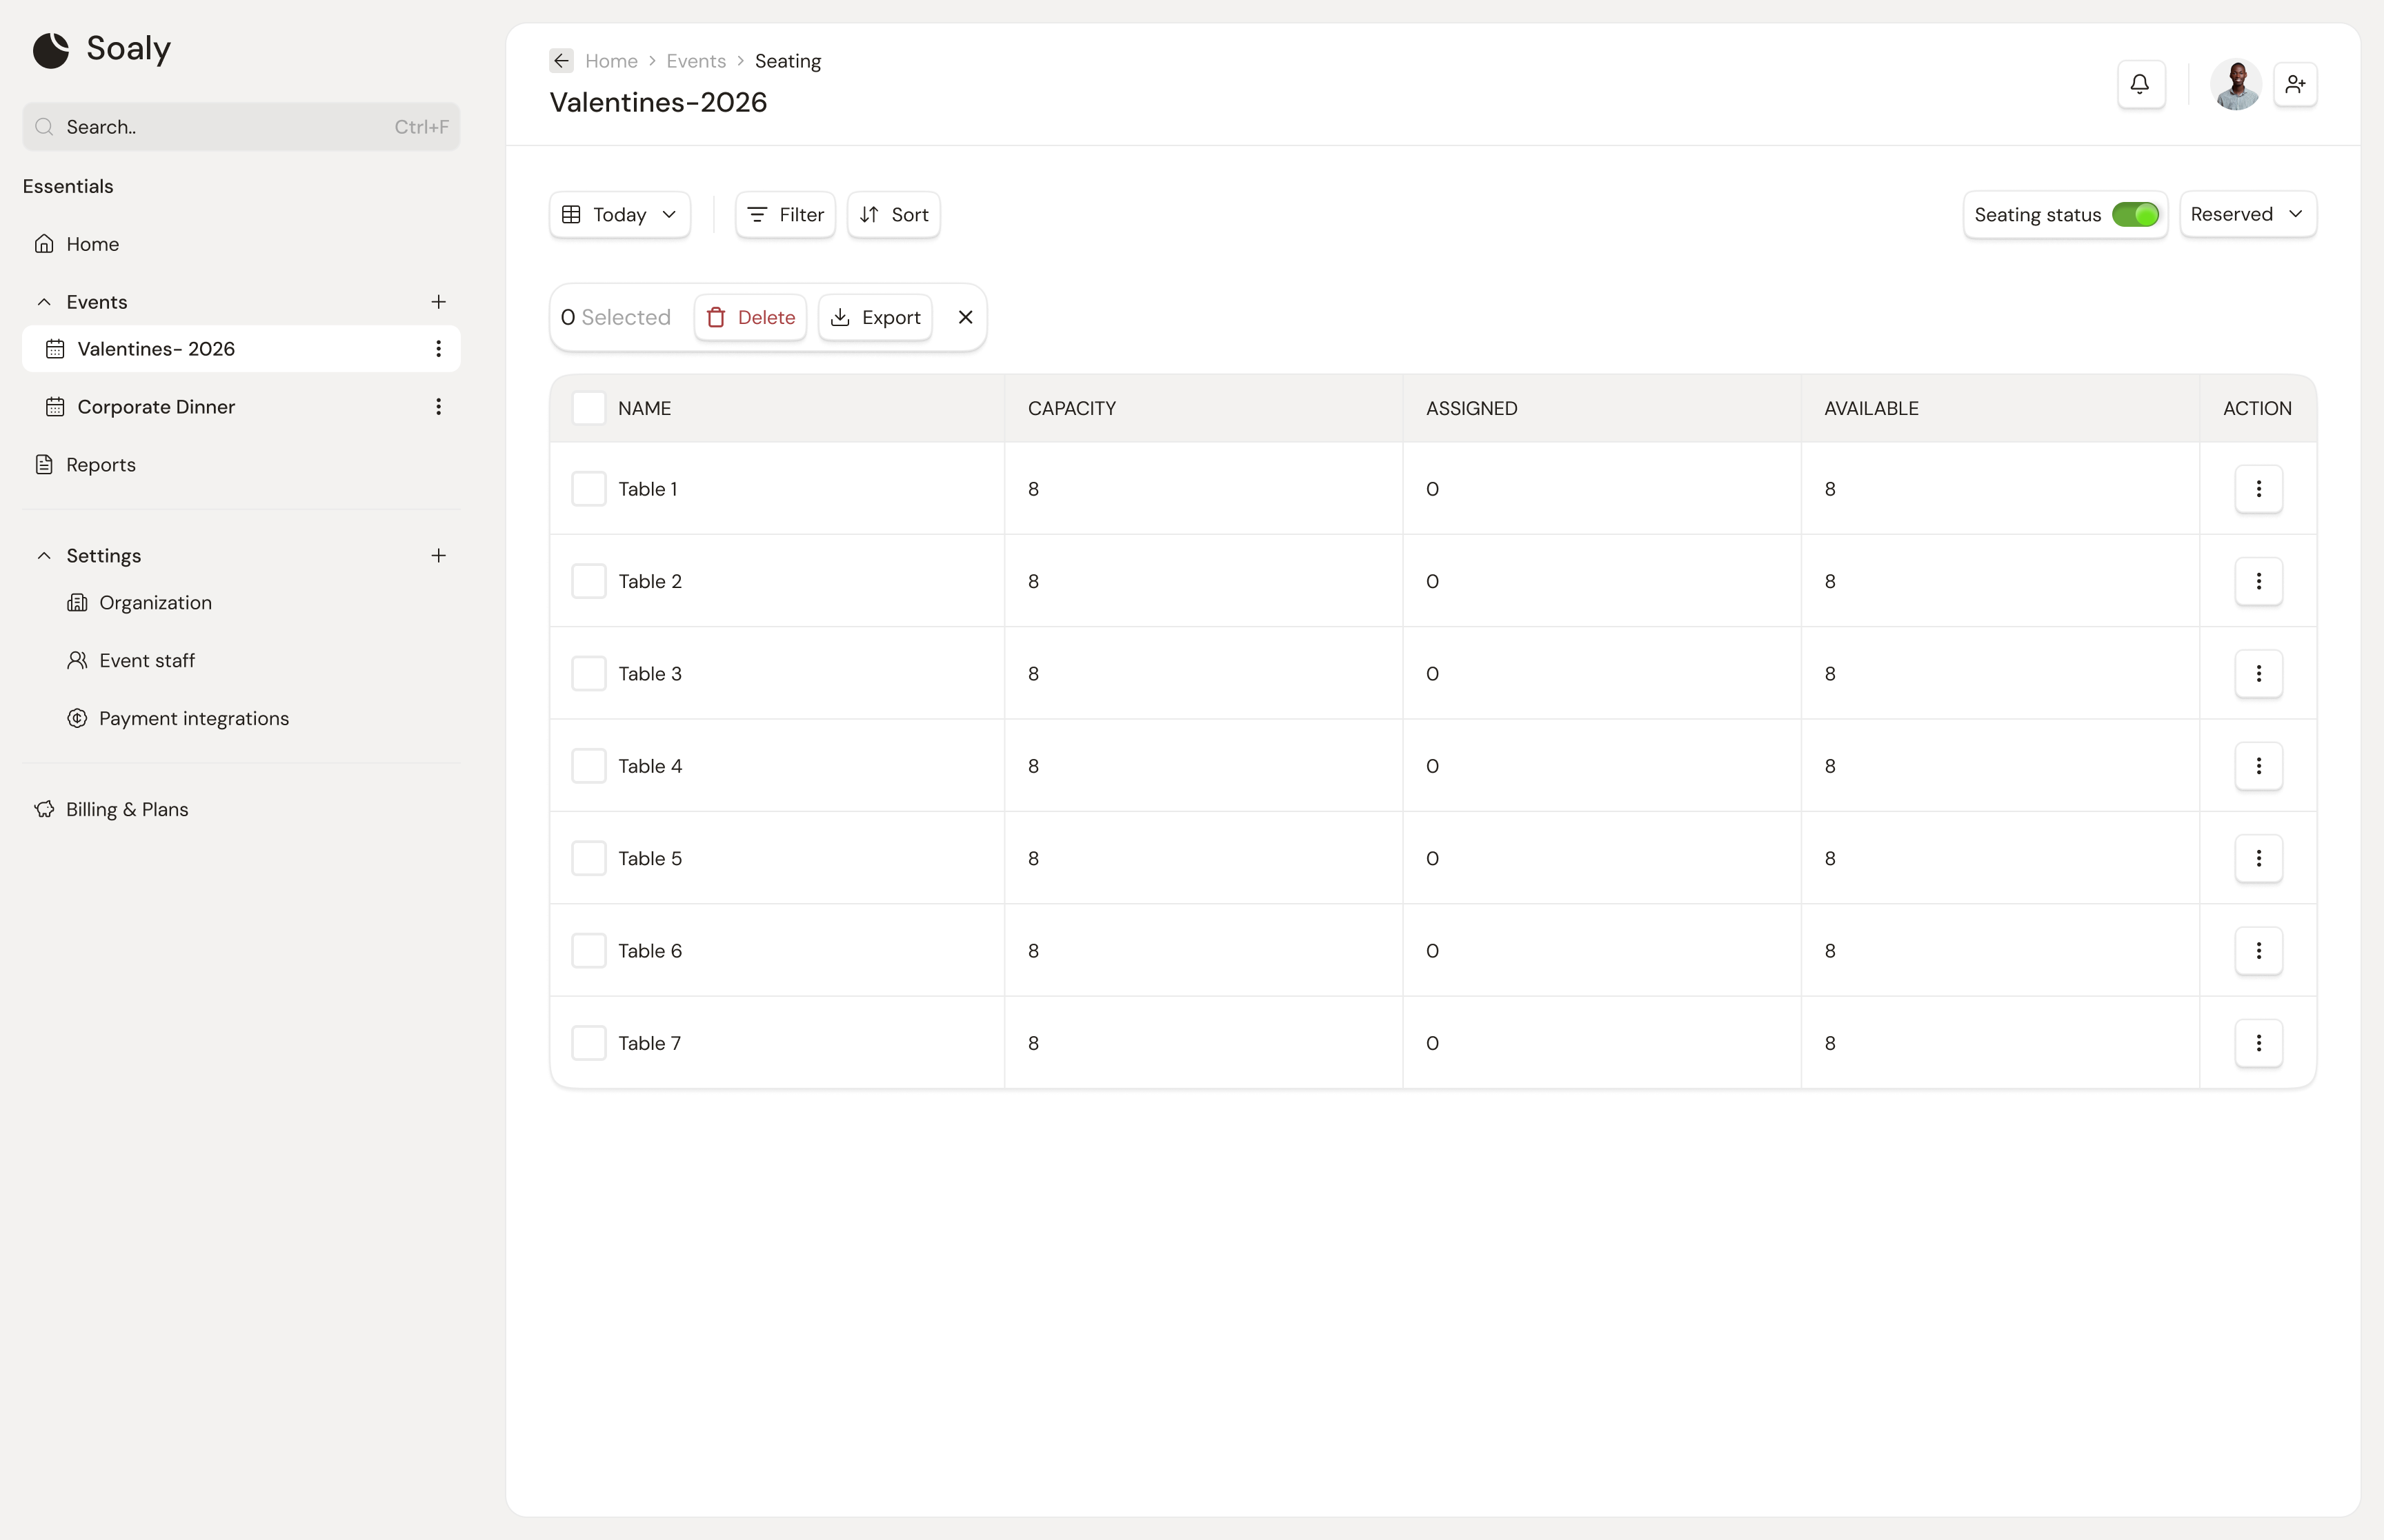Go to Home in sidebar

click(241, 244)
